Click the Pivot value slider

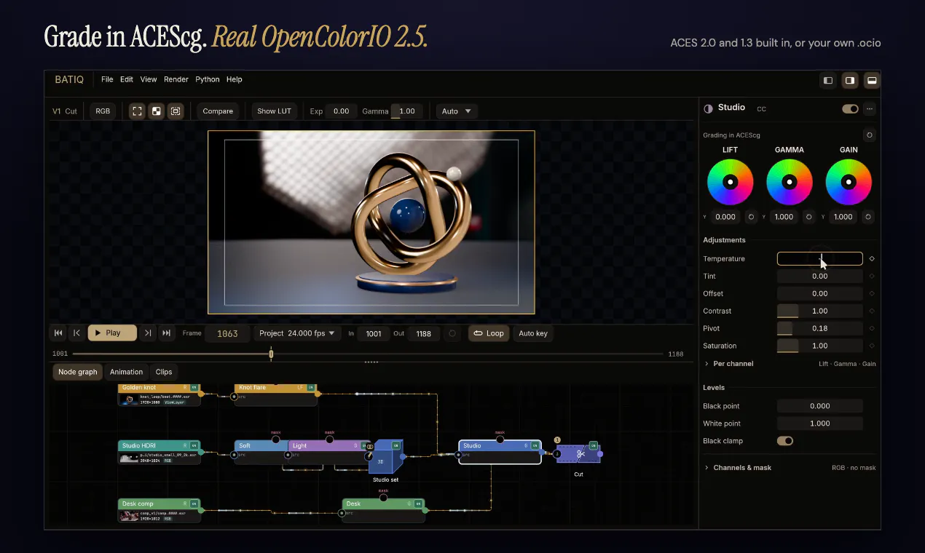820,329
